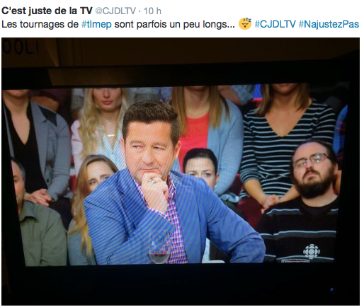
Task: Click the face of the man in the blue blazer
Action: 150,152
